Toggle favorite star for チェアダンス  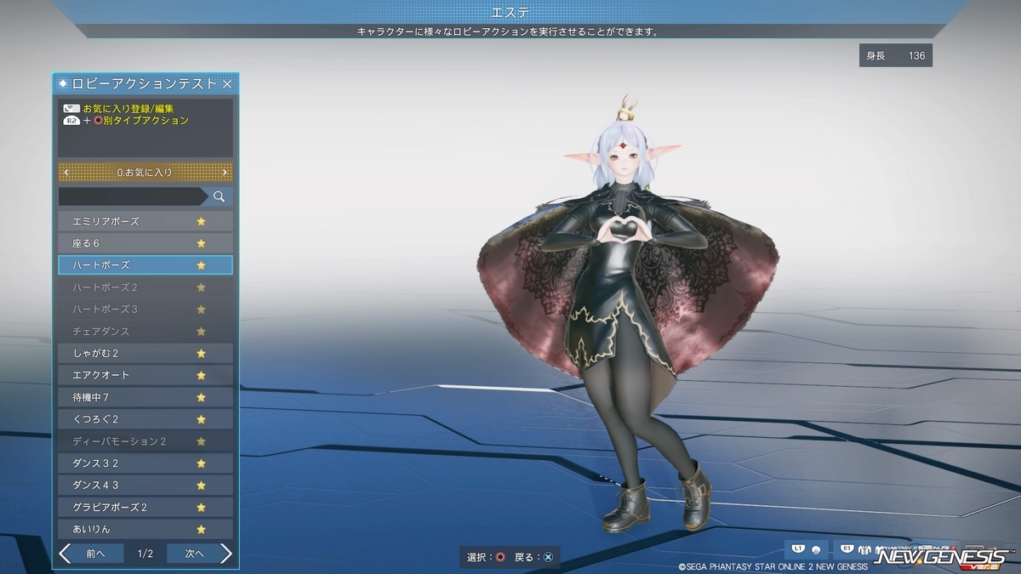[x=202, y=332]
